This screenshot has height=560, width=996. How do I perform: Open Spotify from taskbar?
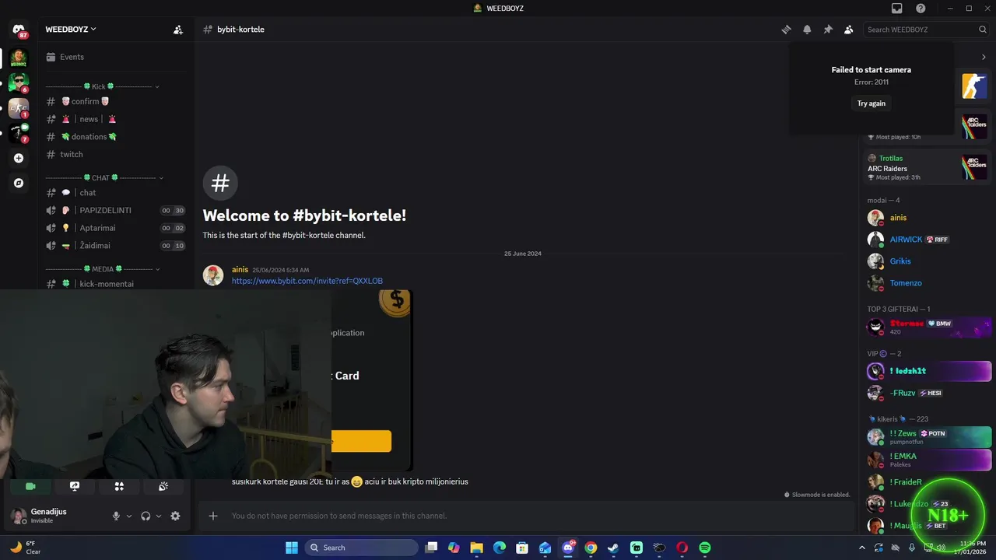[x=704, y=548]
